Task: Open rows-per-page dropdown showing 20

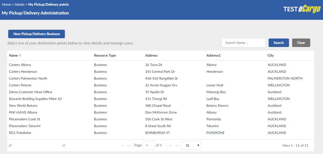Action: pos(191,145)
